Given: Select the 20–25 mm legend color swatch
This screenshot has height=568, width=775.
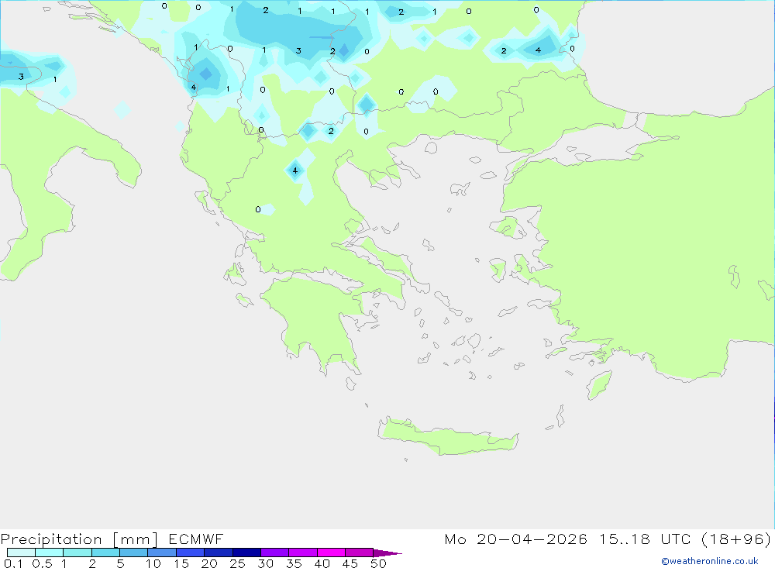Looking at the screenshot, I should (219, 553).
